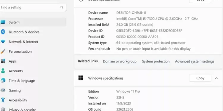Click the Accessibility figure icon
The height and width of the screenshot is (111, 223).
(x=3, y=100)
